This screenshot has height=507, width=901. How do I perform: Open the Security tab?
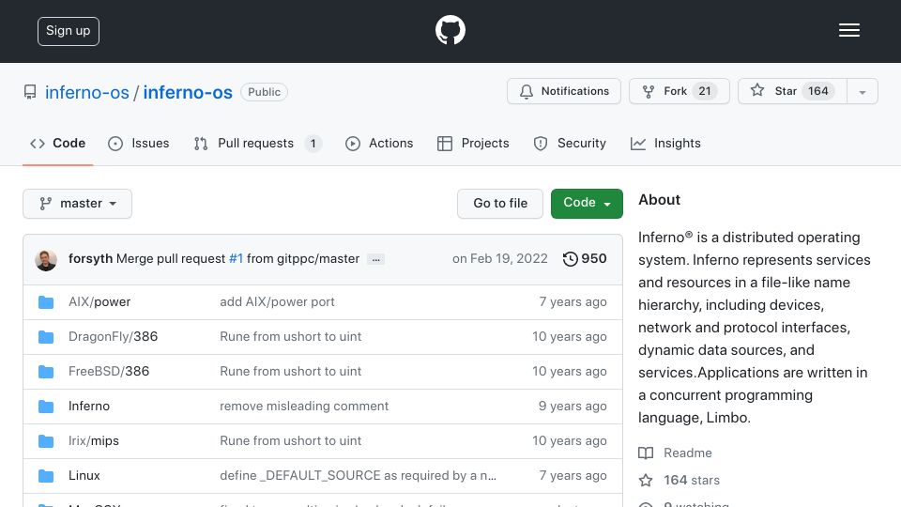pos(570,143)
